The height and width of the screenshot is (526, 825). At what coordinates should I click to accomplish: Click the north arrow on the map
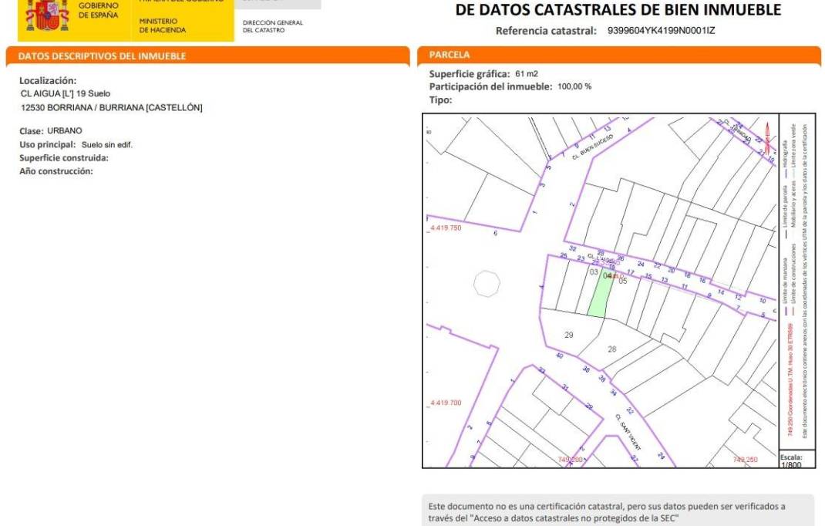tap(768, 138)
